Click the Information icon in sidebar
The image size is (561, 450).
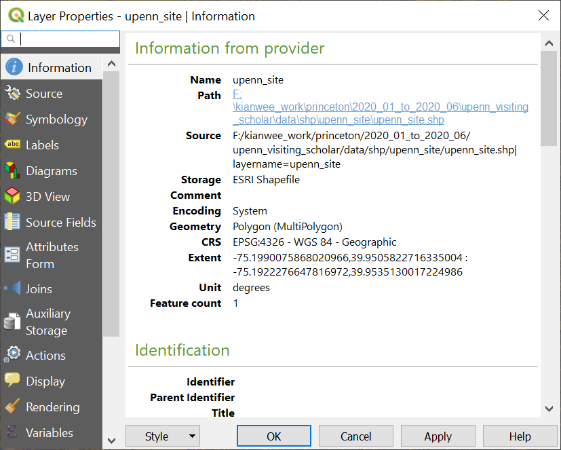[x=14, y=67]
